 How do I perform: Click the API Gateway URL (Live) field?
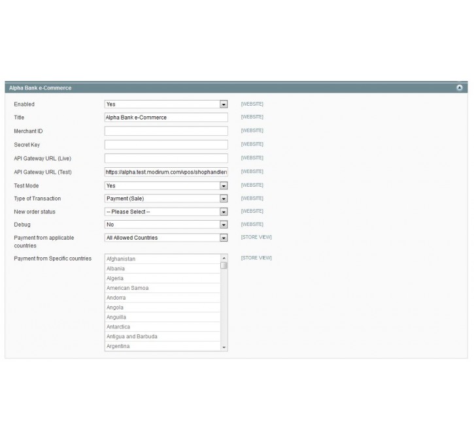[166, 159]
